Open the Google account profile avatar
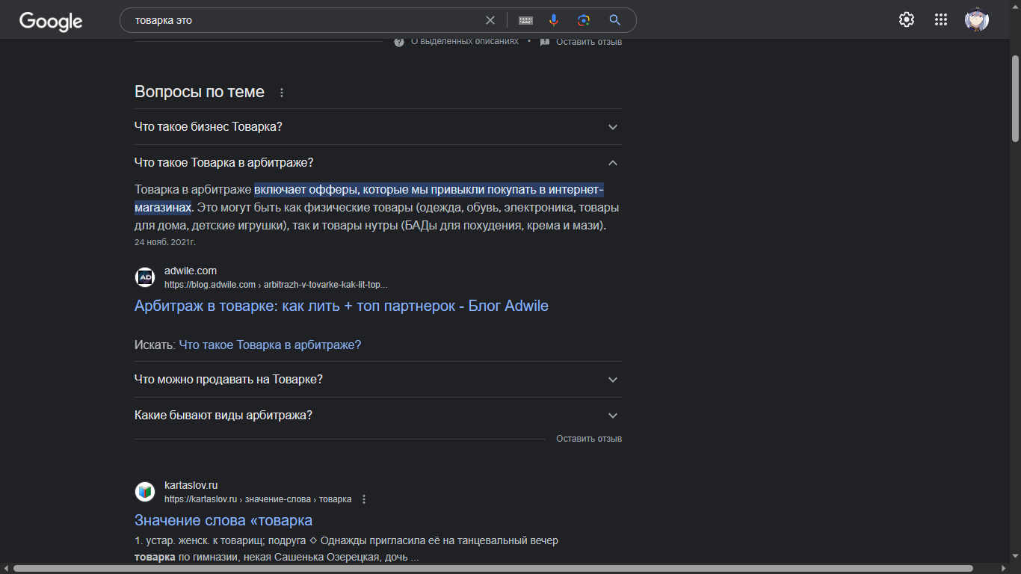 coord(976,20)
